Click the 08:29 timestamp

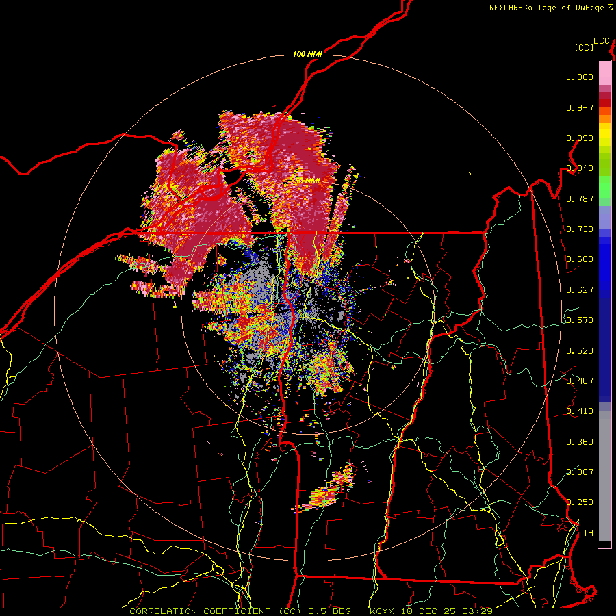click(476, 611)
